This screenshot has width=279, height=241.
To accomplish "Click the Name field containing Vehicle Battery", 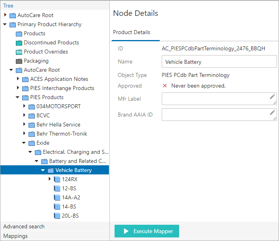I will [219, 61].
